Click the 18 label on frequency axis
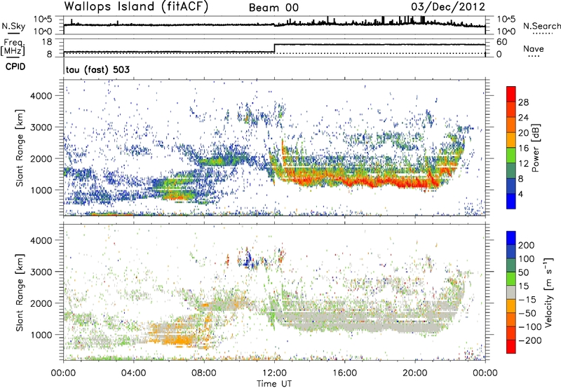This screenshot has height=388, width=561. click(47, 42)
